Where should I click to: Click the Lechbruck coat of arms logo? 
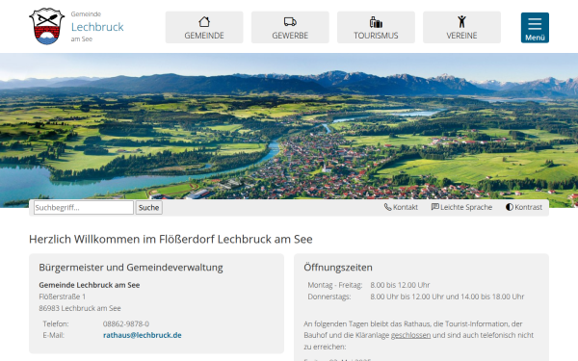click(x=47, y=27)
